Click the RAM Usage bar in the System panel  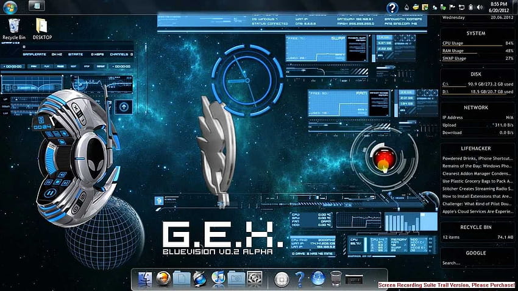click(x=478, y=51)
